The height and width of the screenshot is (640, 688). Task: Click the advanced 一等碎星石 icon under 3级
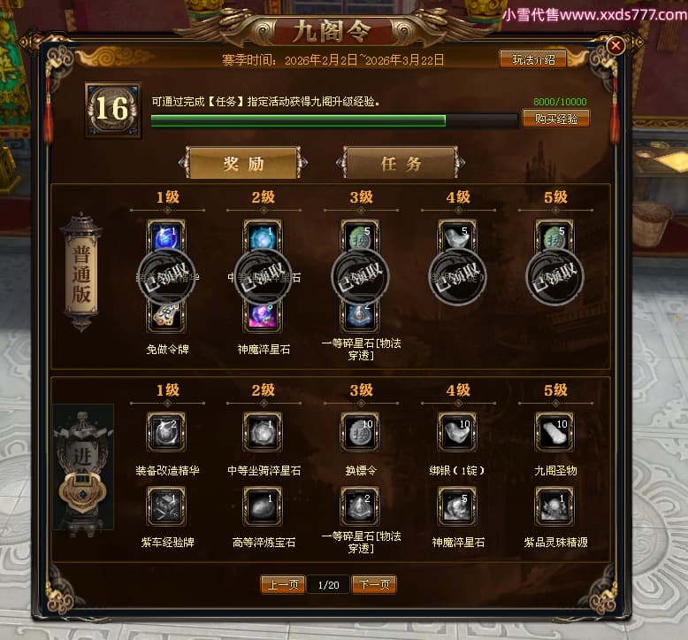pos(360,506)
